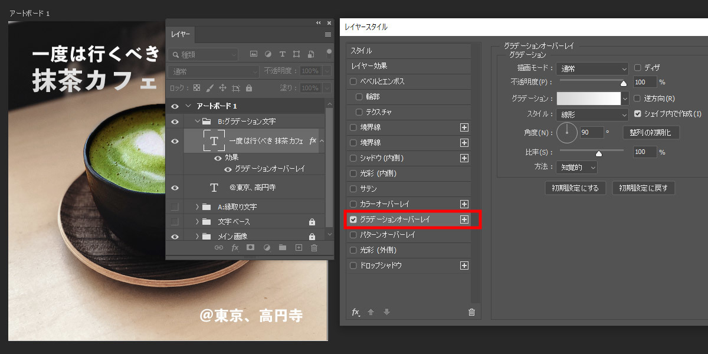The image size is (708, 354).
Task: Click the add layer style fx button in Layers footer
Action: pyautogui.click(x=235, y=248)
